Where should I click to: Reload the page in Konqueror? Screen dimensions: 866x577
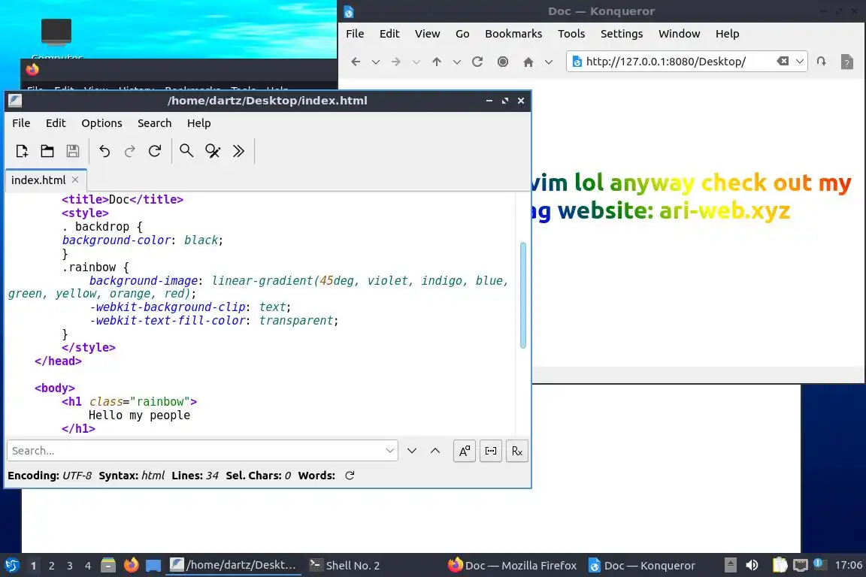pos(478,62)
